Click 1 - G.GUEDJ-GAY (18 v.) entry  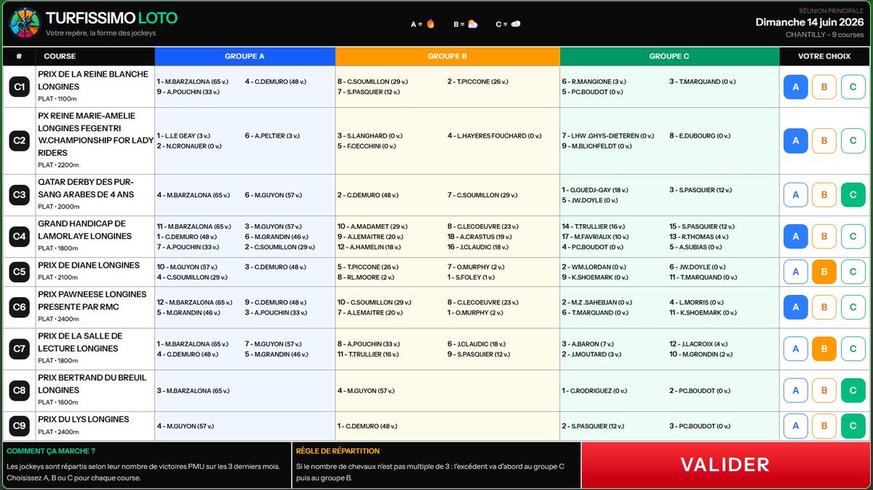pos(595,190)
